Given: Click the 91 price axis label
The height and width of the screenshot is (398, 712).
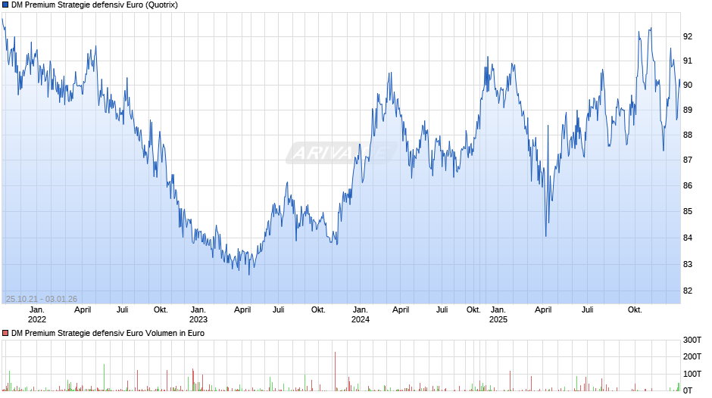Looking at the screenshot, I should click(688, 61).
